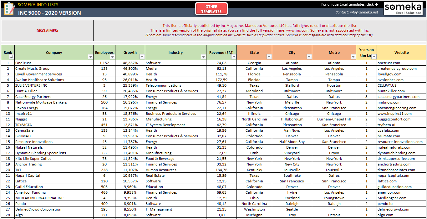Click the growth value '48,337%'
The width and height of the screenshot is (427, 219).
[x=130, y=63]
